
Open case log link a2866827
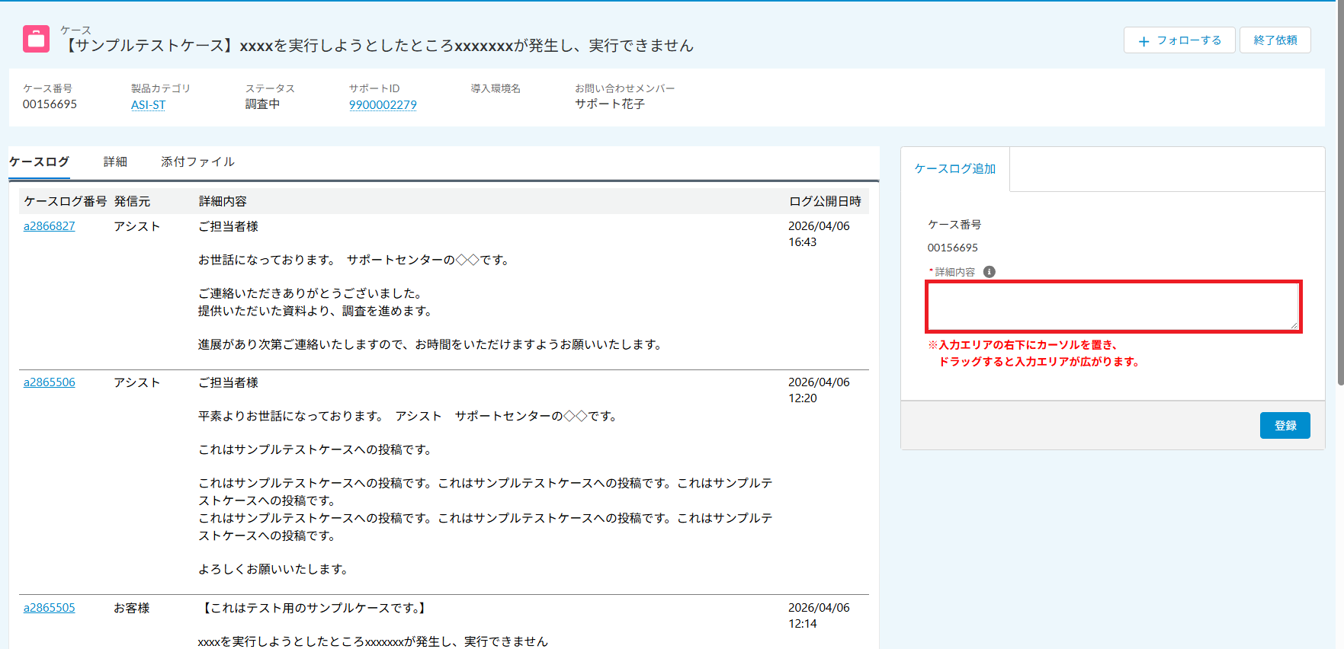[x=50, y=226]
